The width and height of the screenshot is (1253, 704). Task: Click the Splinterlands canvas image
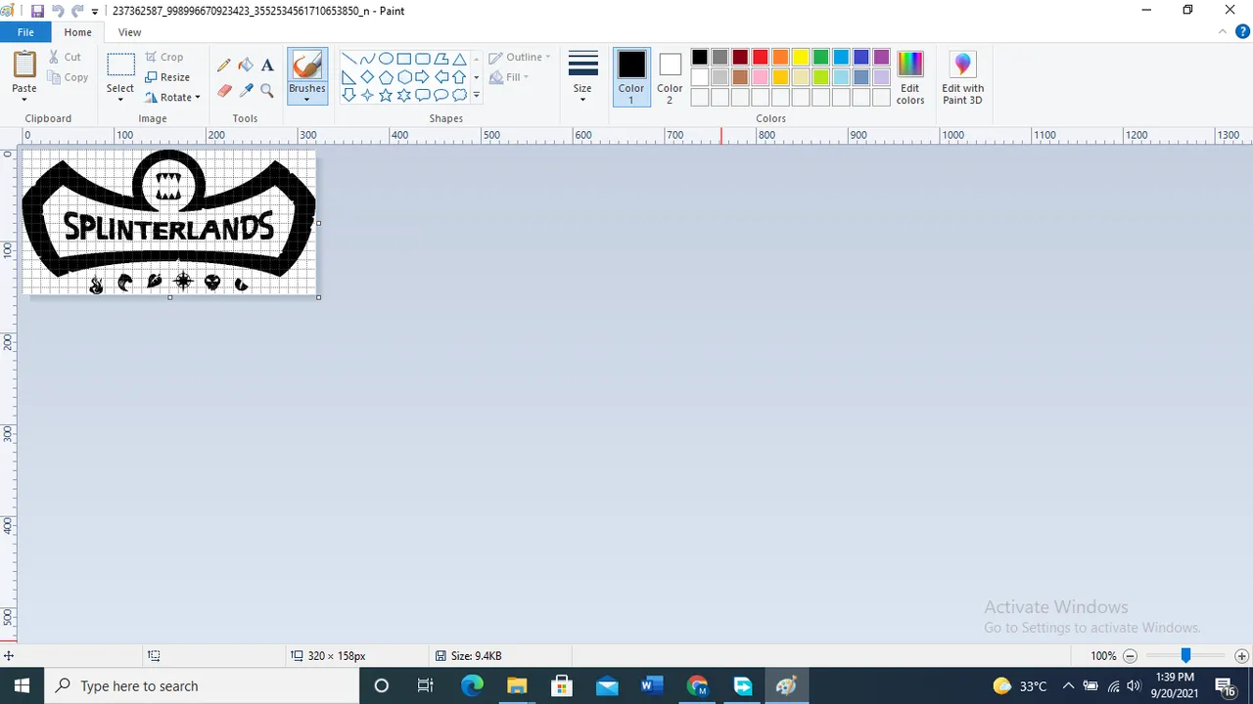pos(169,221)
